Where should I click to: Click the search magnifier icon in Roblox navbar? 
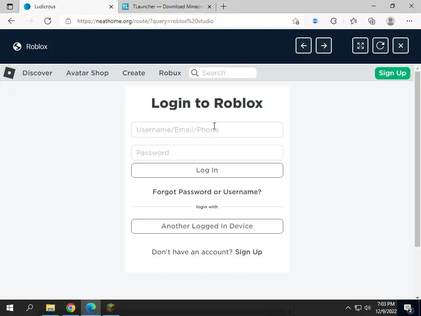point(195,73)
